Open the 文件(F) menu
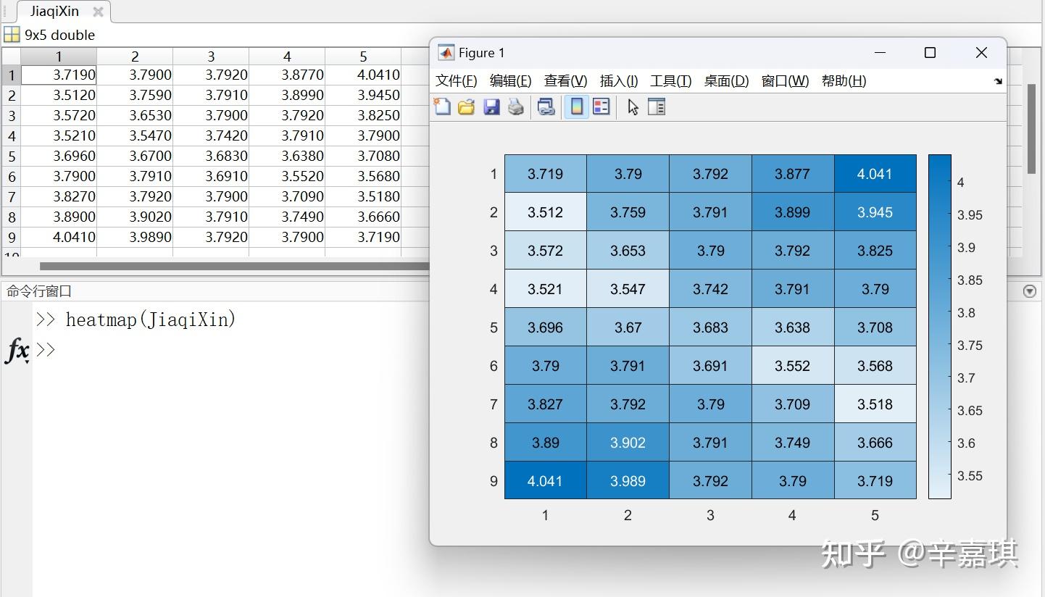Image resolution: width=1045 pixels, height=597 pixels. tap(455, 81)
